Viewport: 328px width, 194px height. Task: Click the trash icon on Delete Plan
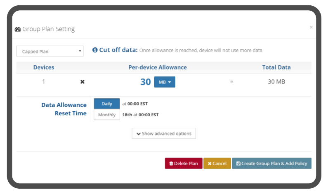tap(171, 164)
